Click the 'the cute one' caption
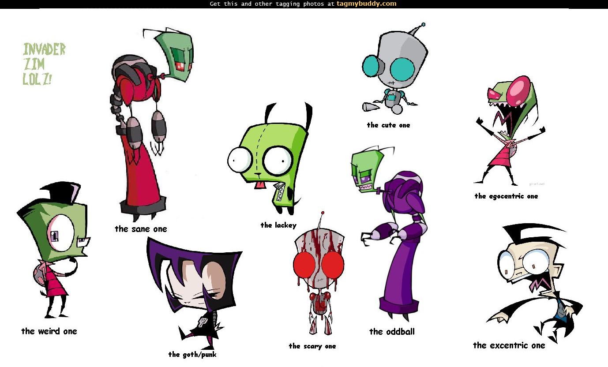 tap(388, 125)
